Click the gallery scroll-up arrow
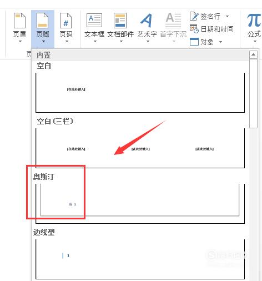This screenshot has width=262, height=281. [253, 55]
